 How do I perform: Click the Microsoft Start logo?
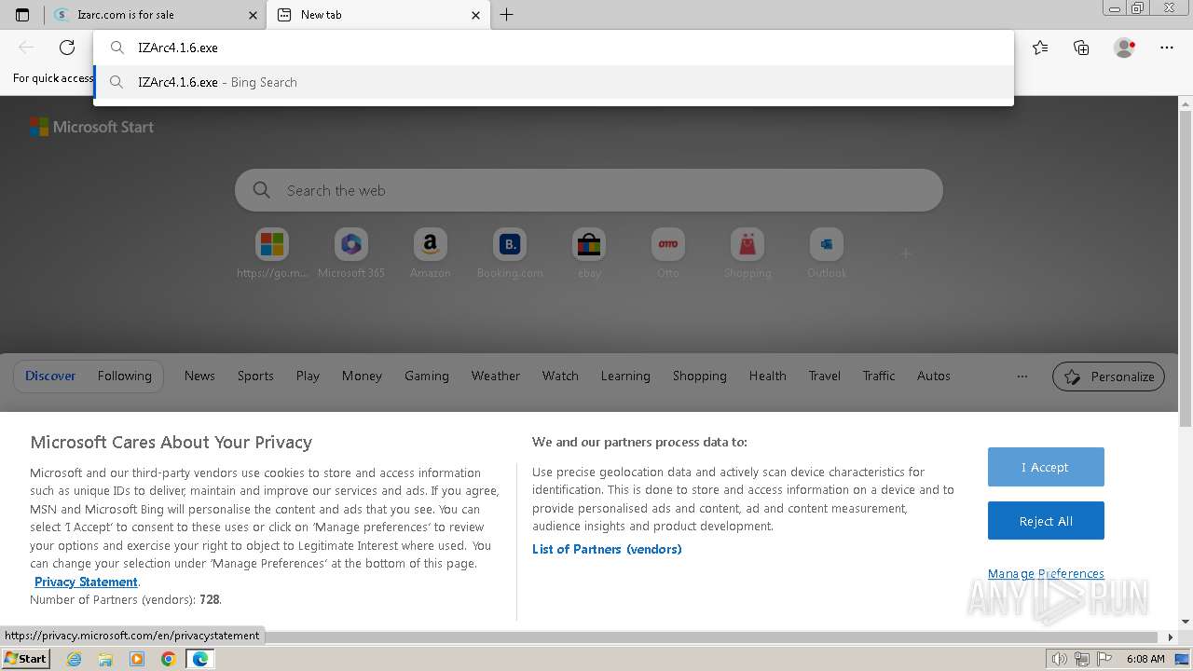pyautogui.click(x=91, y=127)
